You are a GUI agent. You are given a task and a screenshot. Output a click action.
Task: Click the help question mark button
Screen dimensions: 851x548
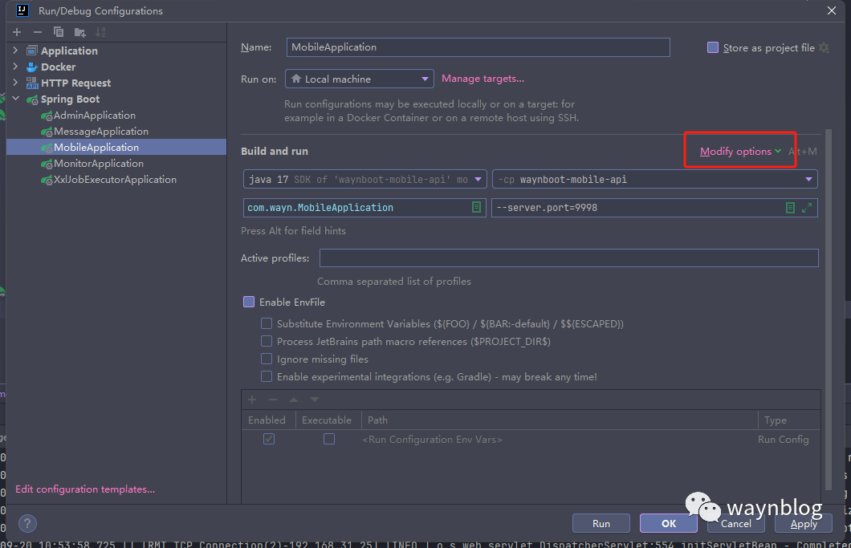[x=27, y=524]
